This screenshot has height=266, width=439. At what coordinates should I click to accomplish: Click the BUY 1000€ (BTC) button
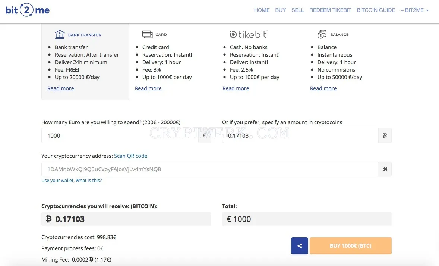(351, 246)
